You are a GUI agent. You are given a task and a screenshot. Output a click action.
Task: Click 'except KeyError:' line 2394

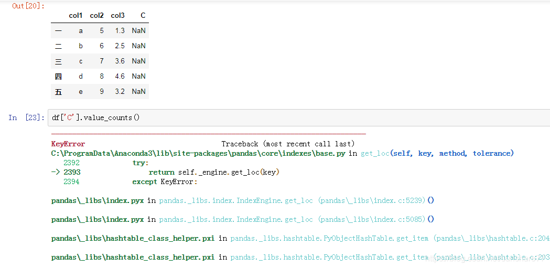(165, 181)
